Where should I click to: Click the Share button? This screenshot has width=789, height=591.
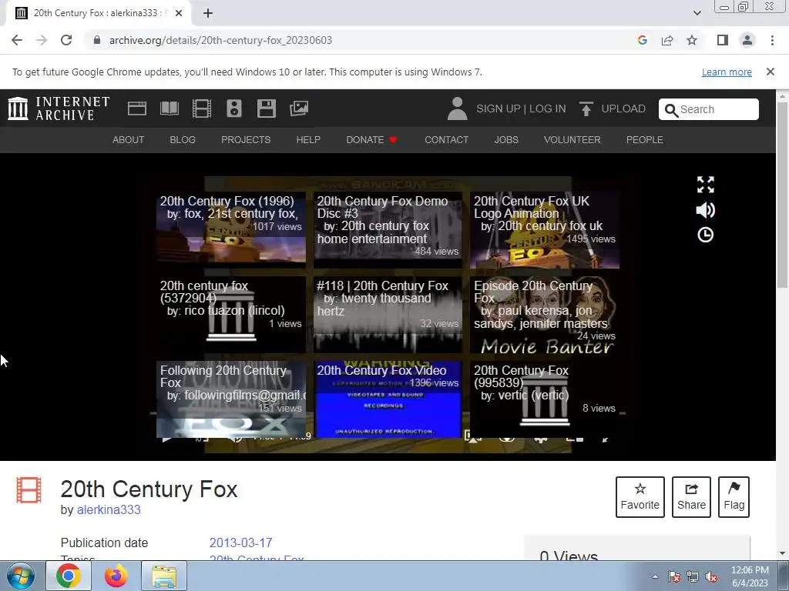point(691,497)
